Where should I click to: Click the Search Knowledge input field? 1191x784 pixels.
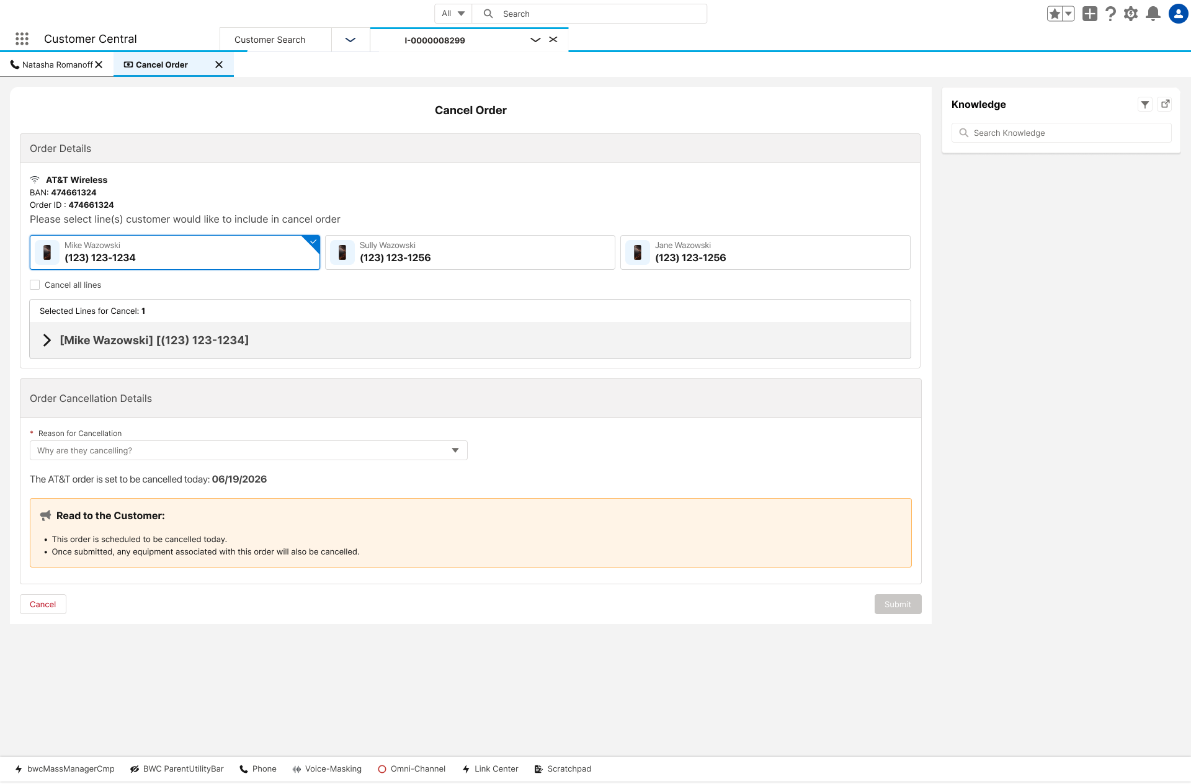[1061, 133]
